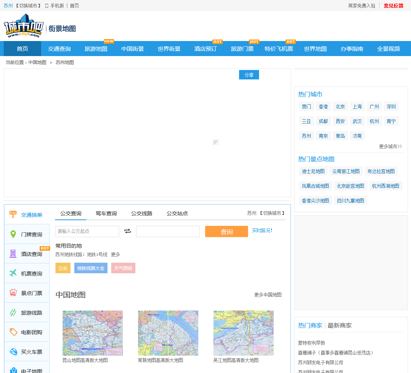This screenshot has height=373, width=411.
Task: Click the 请输入公交起点 input field
Action: 87,231
